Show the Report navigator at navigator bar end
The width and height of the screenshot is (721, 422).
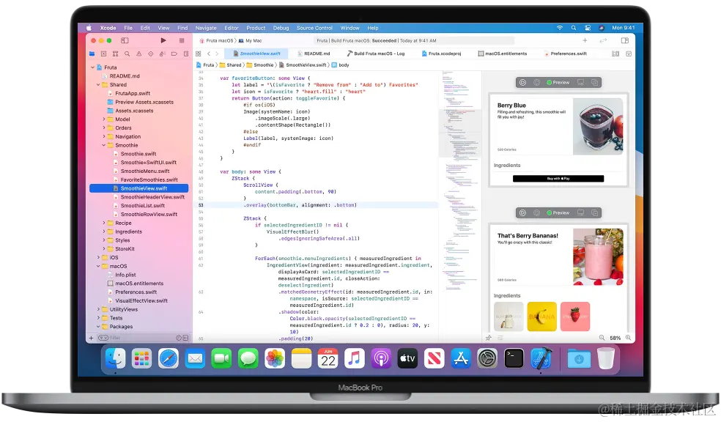[185, 53]
